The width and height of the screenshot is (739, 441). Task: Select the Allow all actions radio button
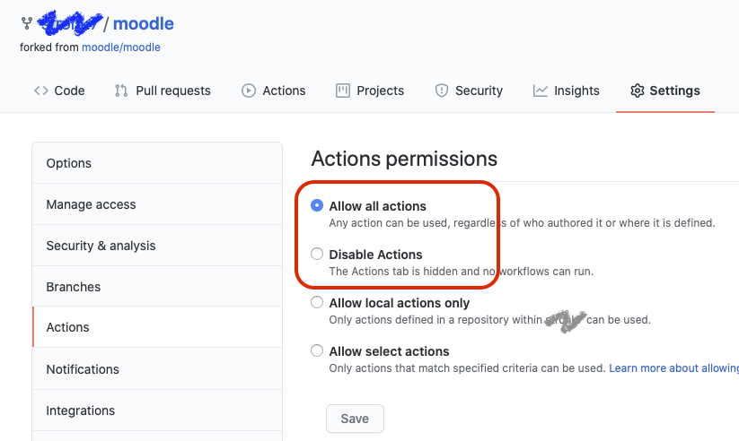[317, 205]
